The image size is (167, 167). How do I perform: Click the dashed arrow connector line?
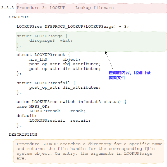pyautogui.click(x=109, y=61)
